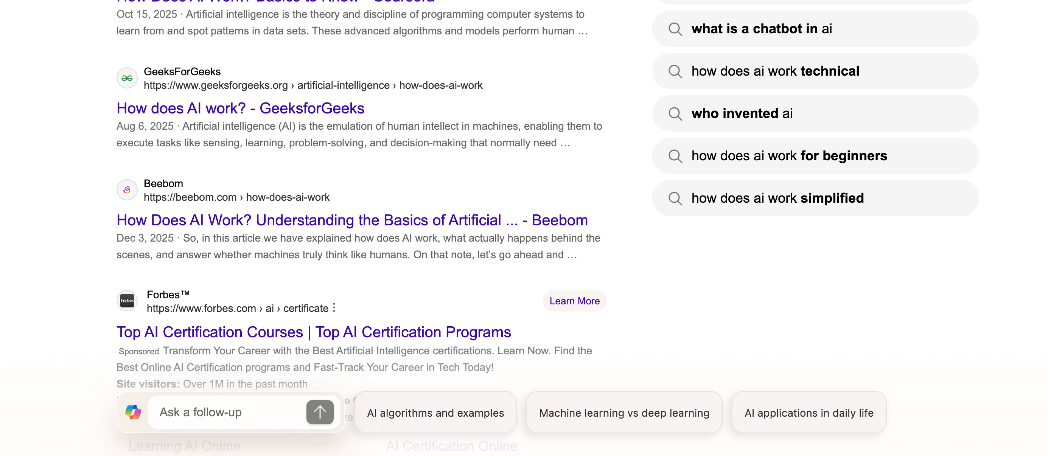
Task: Click the Beebom site favicon
Action: [127, 190]
